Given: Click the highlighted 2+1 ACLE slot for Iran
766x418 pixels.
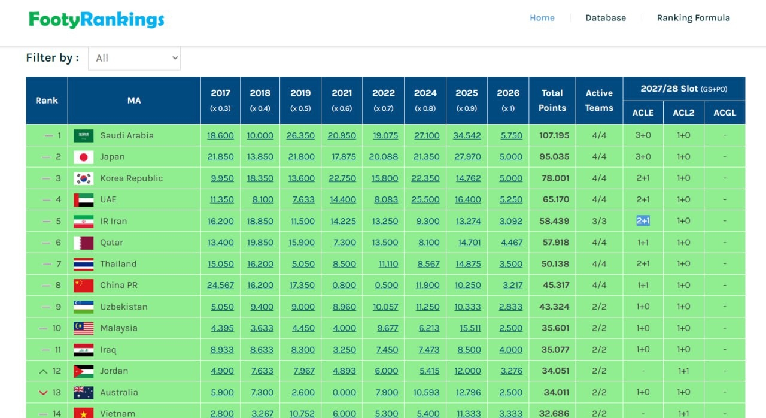Looking at the screenshot, I should click(x=643, y=221).
